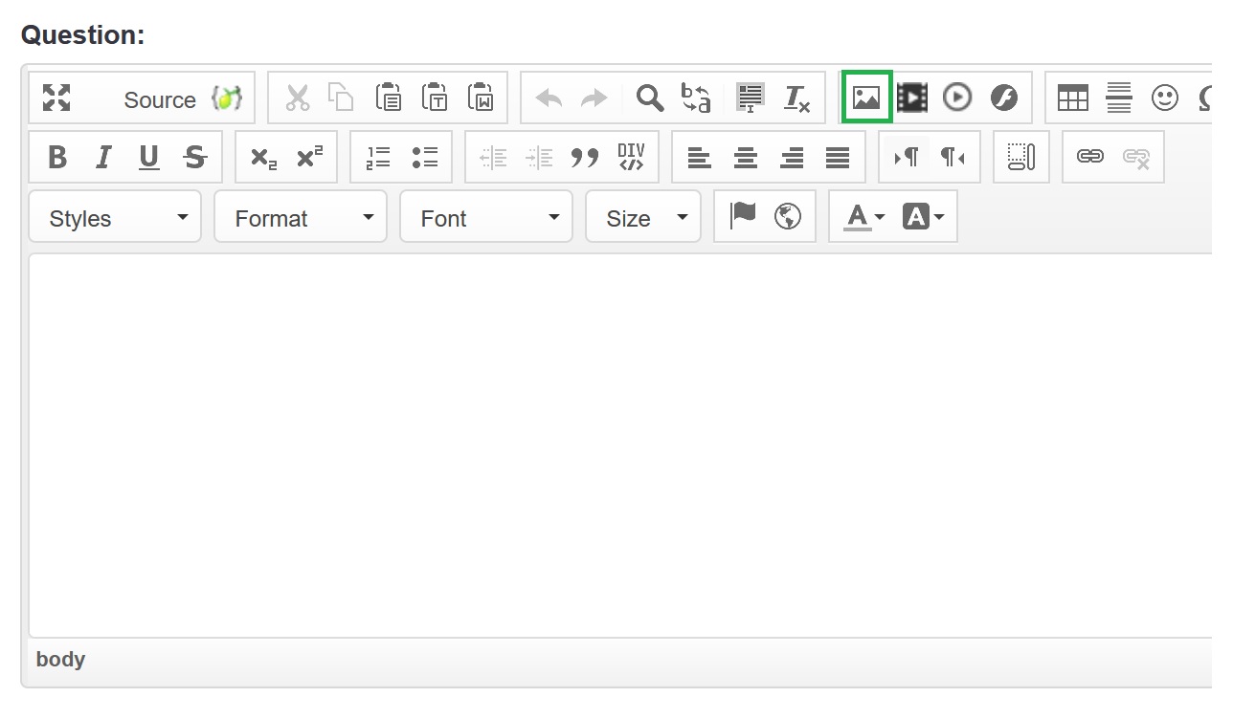Open the Font dropdown list

[x=486, y=217]
